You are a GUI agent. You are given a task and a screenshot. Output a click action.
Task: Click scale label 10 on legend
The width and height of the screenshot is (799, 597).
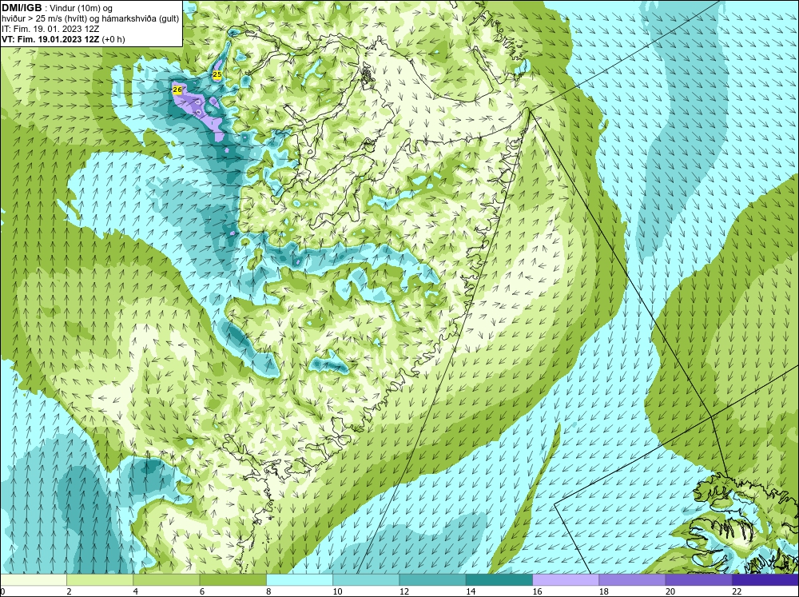[337, 591]
